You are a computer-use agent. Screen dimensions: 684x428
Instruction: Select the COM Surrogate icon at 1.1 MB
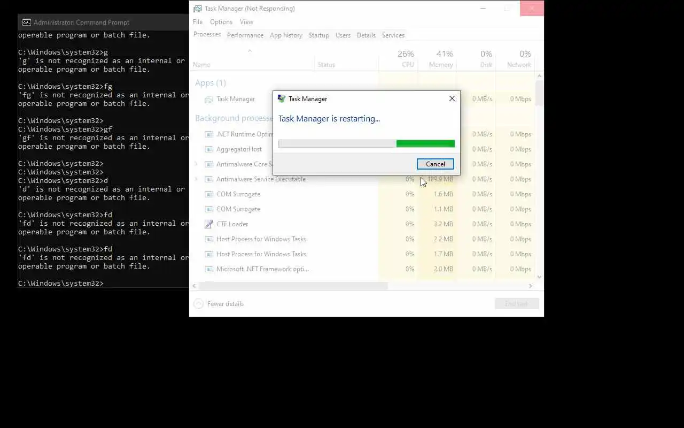209,209
